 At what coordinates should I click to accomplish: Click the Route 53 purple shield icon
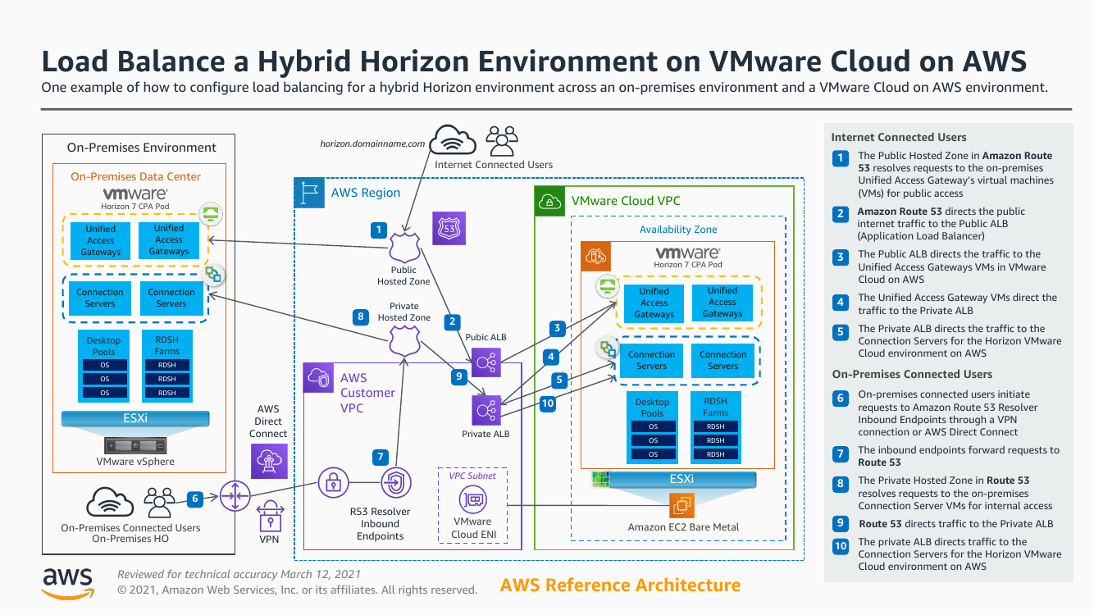pyautogui.click(x=449, y=229)
